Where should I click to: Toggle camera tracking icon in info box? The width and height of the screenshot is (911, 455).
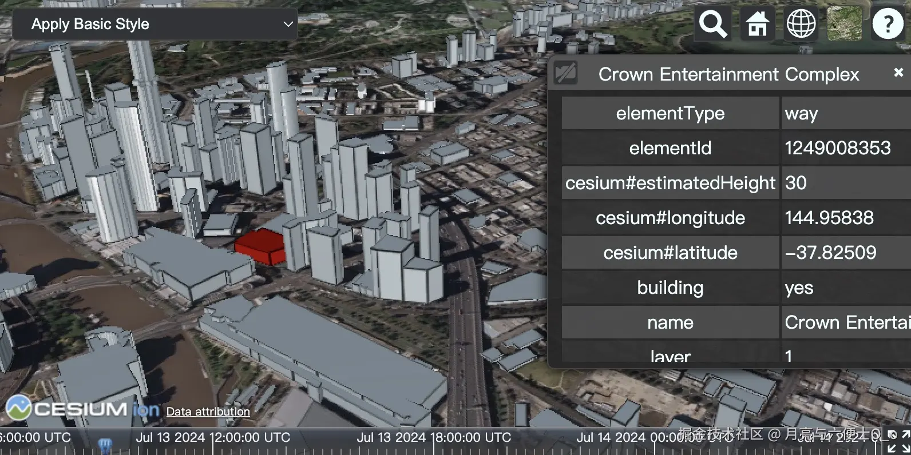pos(566,74)
